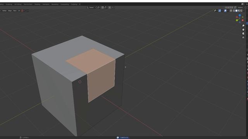The width and height of the screenshot is (248, 139).
Task: Open the Snapping options dropdown
Action: (x=106, y=8)
